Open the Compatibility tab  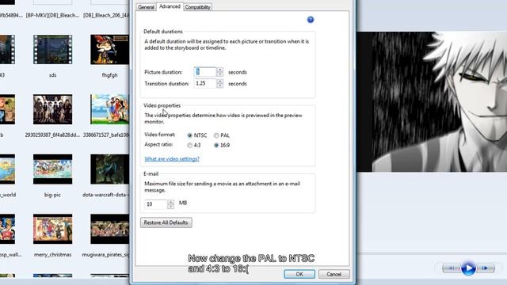coord(197,7)
